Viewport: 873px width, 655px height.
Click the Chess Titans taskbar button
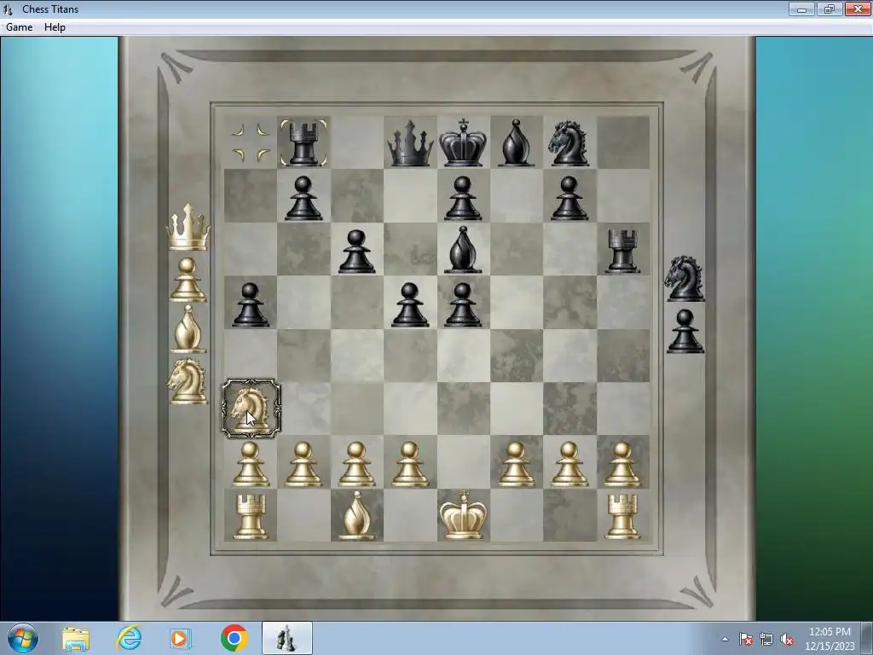pyautogui.click(x=286, y=638)
